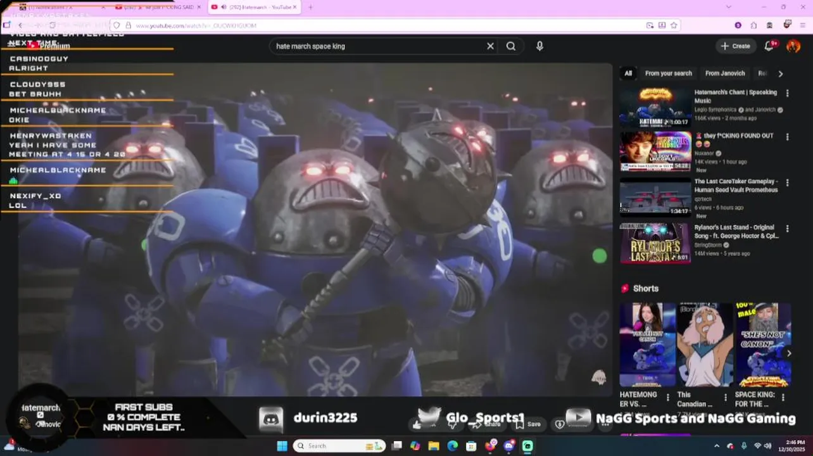
Task: Open the green Streamlabs taskbar app
Action: pos(527,446)
